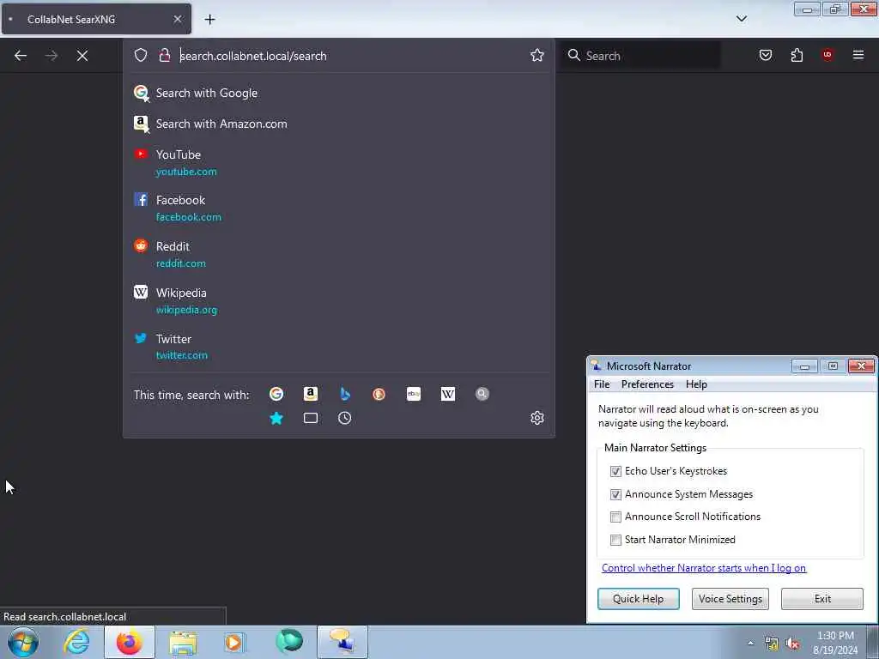Open Save to Pocket icon
Image resolution: width=879 pixels, height=659 pixels.
(x=766, y=55)
